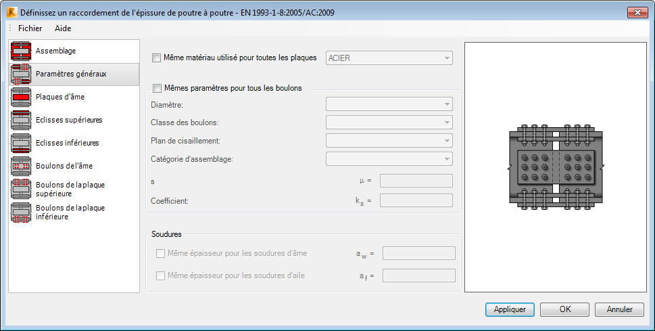The width and height of the screenshot is (655, 331).
Task: Open the Aide menu
Action: tap(63, 28)
